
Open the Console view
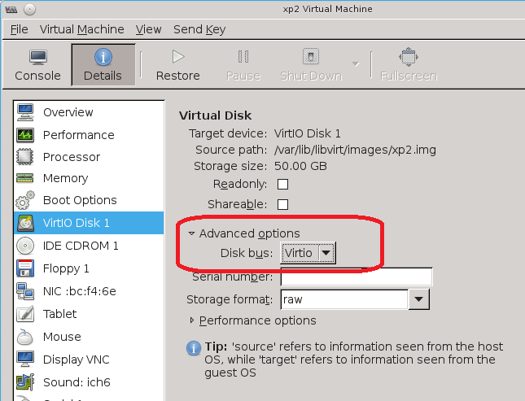(37, 65)
